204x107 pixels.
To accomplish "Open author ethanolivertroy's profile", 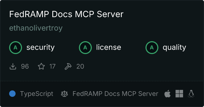I will click(x=36, y=28).
